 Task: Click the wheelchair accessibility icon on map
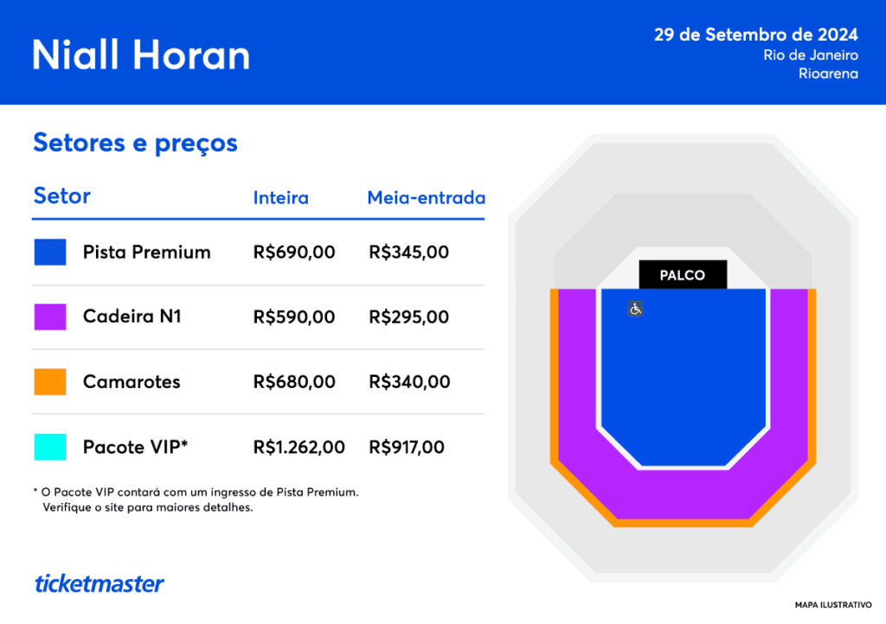pyautogui.click(x=635, y=309)
